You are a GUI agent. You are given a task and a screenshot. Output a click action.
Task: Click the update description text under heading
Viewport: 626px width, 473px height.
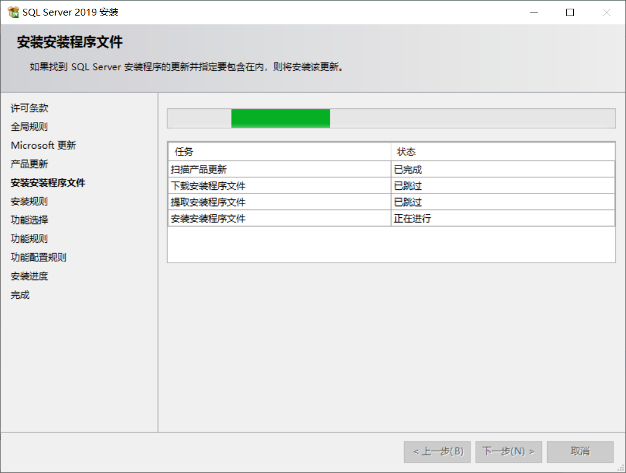pyautogui.click(x=186, y=67)
